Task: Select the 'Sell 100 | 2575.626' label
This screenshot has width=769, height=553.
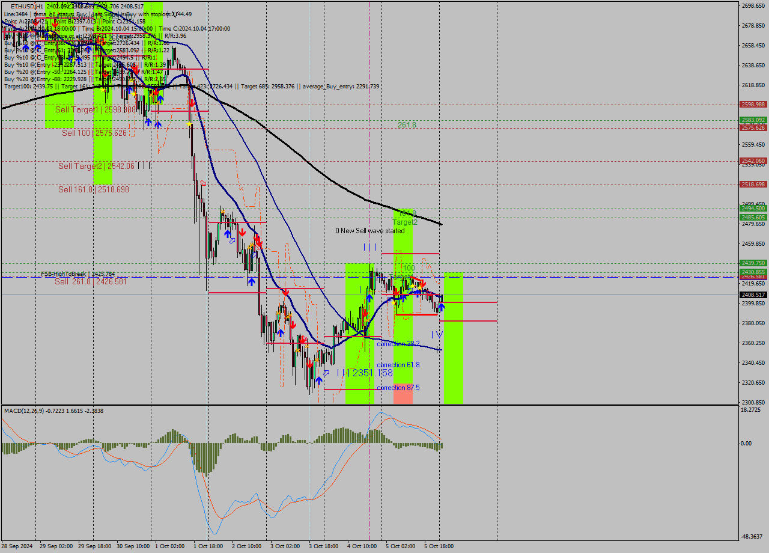Action: point(94,133)
